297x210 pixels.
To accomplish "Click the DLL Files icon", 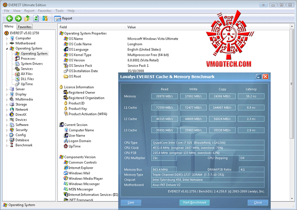I will coord(17,79).
